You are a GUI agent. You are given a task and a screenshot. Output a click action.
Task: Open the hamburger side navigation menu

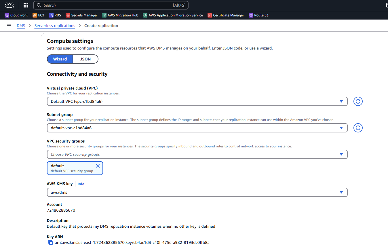pyautogui.click(x=9, y=26)
